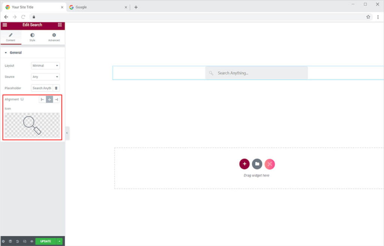
Task: Open page settings gear in bottom bar
Action: tap(3, 241)
